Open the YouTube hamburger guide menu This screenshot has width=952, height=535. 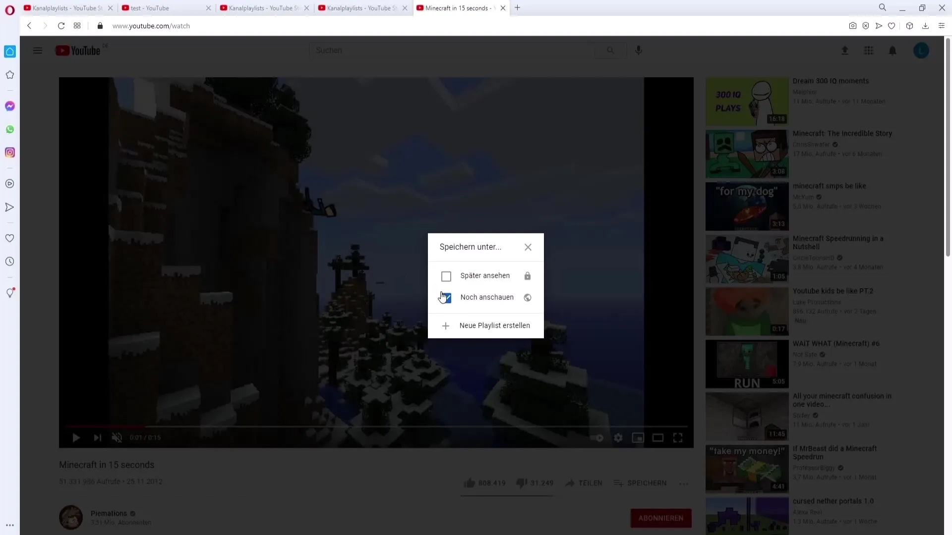click(38, 51)
